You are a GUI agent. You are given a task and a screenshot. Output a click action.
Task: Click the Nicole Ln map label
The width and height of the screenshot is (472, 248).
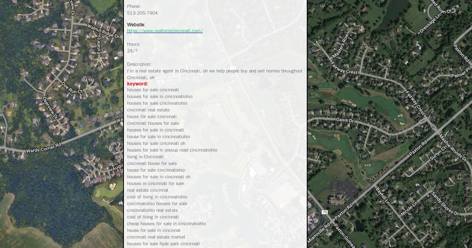click(x=409, y=209)
